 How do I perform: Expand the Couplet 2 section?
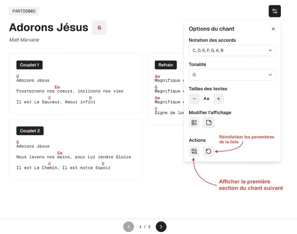coord(30,131)
